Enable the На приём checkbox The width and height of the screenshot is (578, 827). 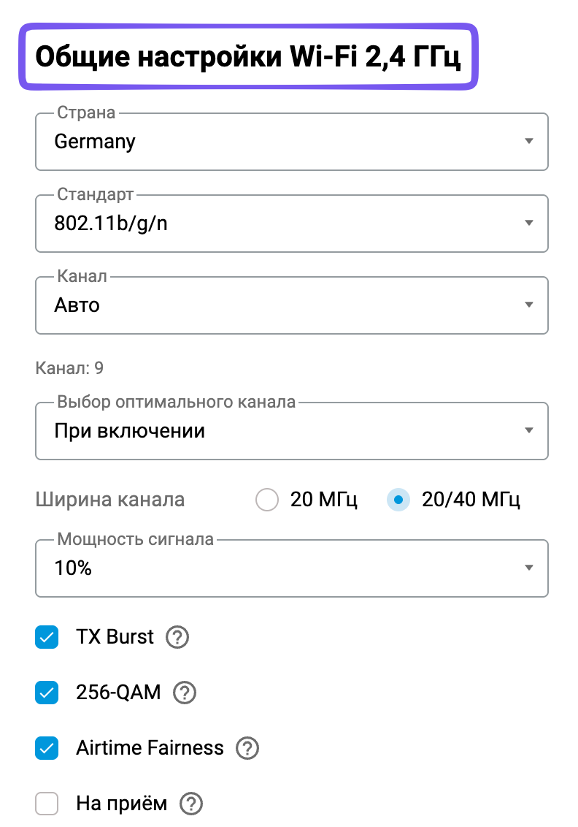[x=47, y=804]
